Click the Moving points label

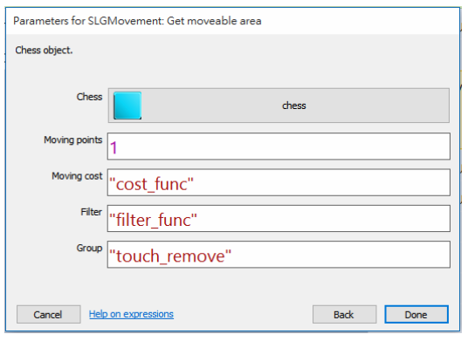73,140
